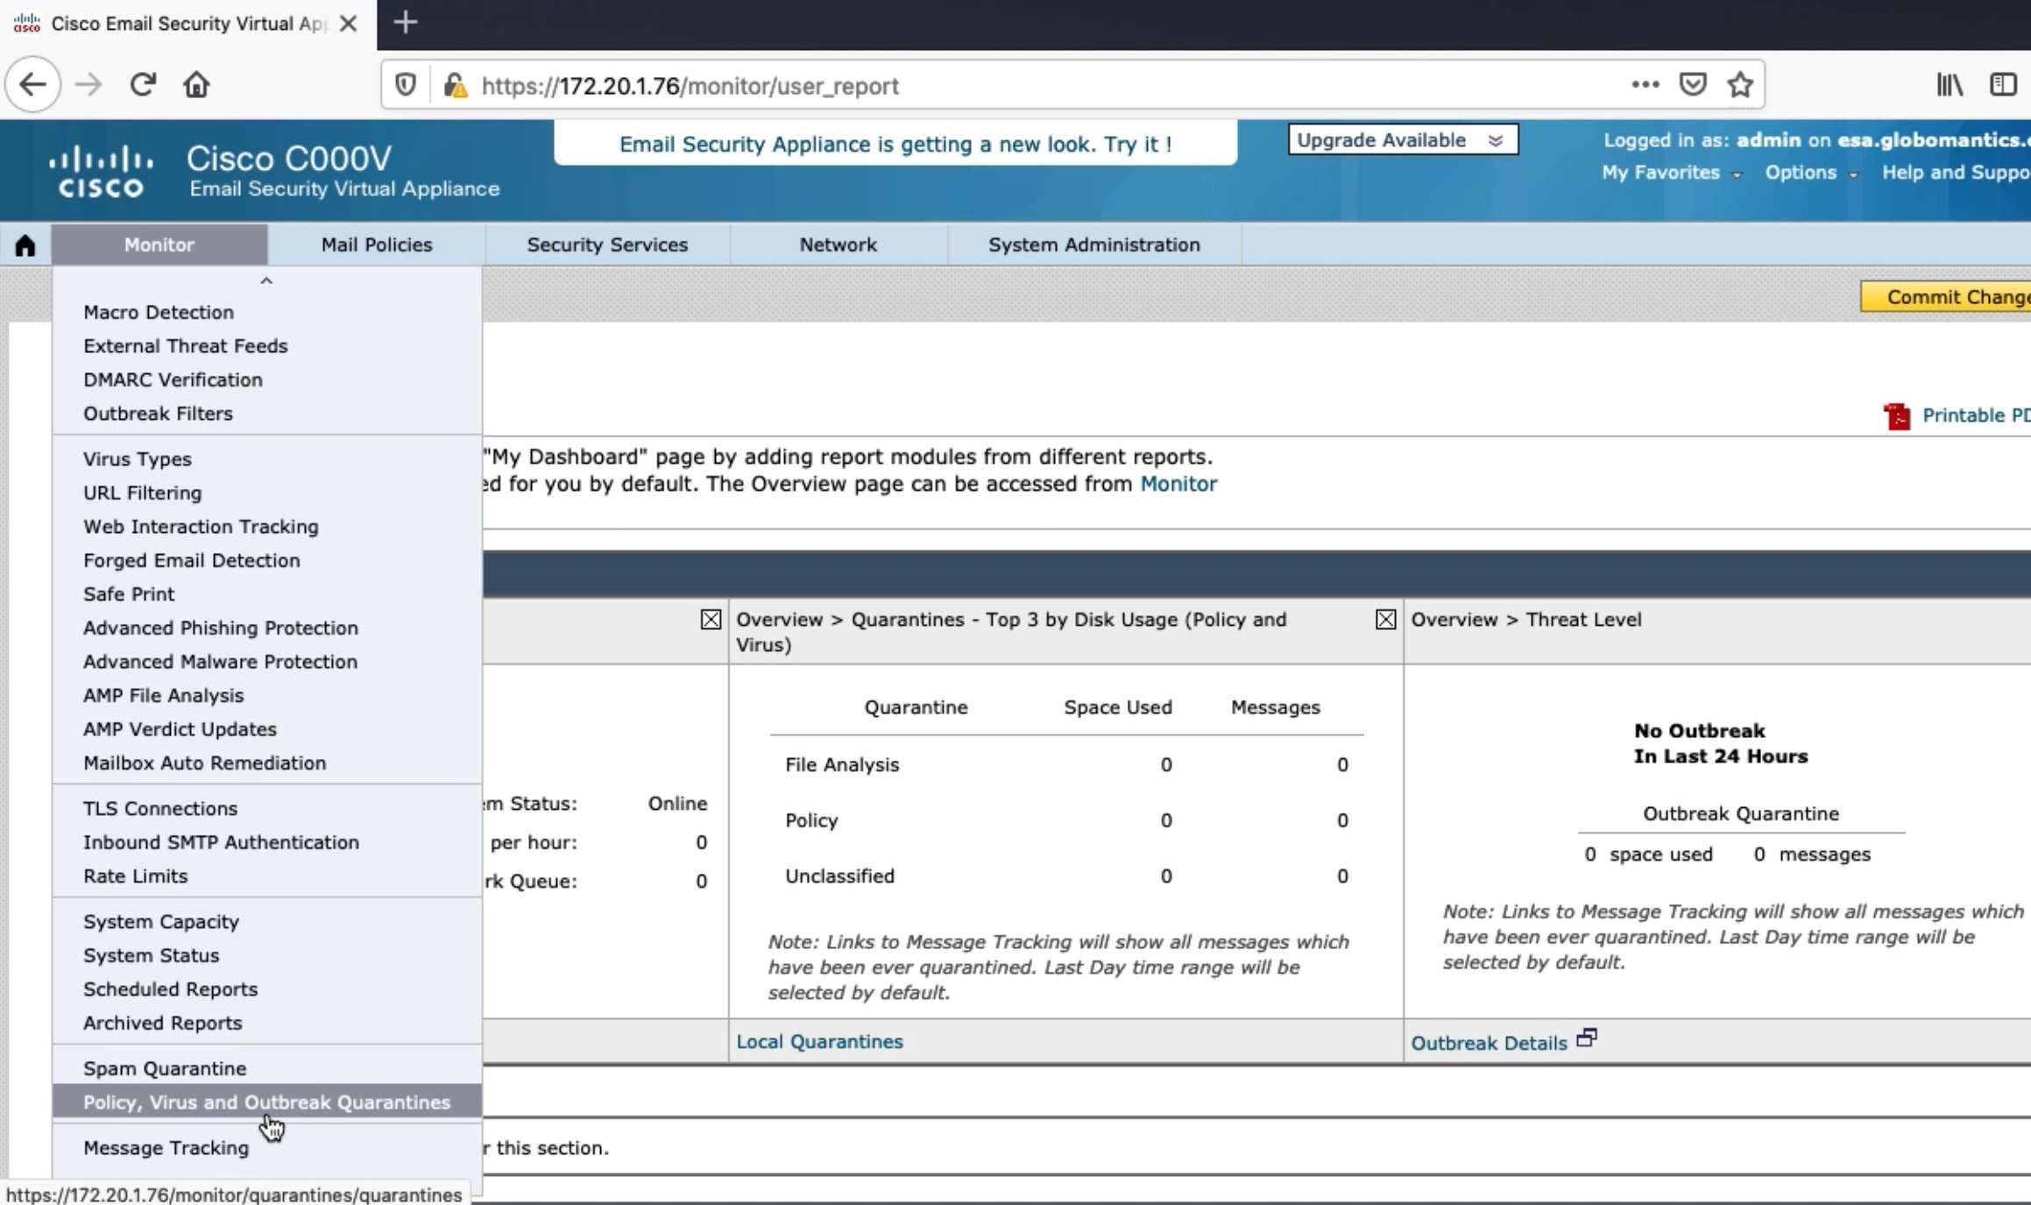Bookmark this page with the star icon
Screen dimensions: 2031x1205
(1740, 85)
